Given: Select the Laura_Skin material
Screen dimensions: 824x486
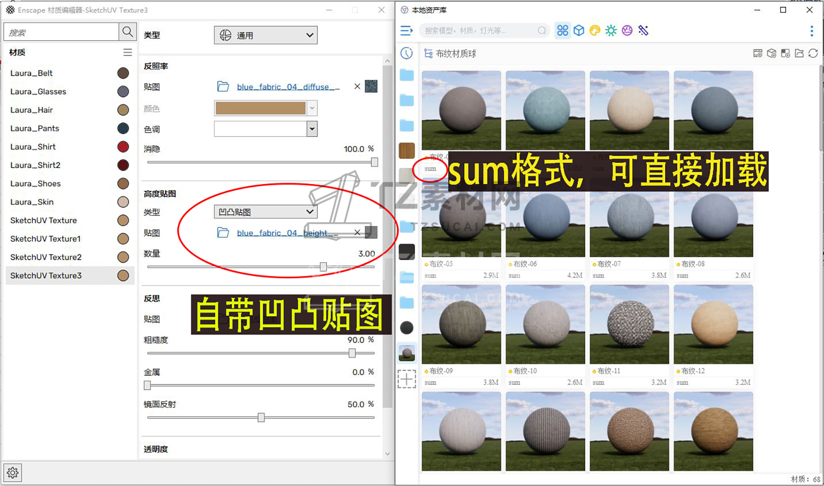Looking at the screenshot, I should (x=70, y=202).
